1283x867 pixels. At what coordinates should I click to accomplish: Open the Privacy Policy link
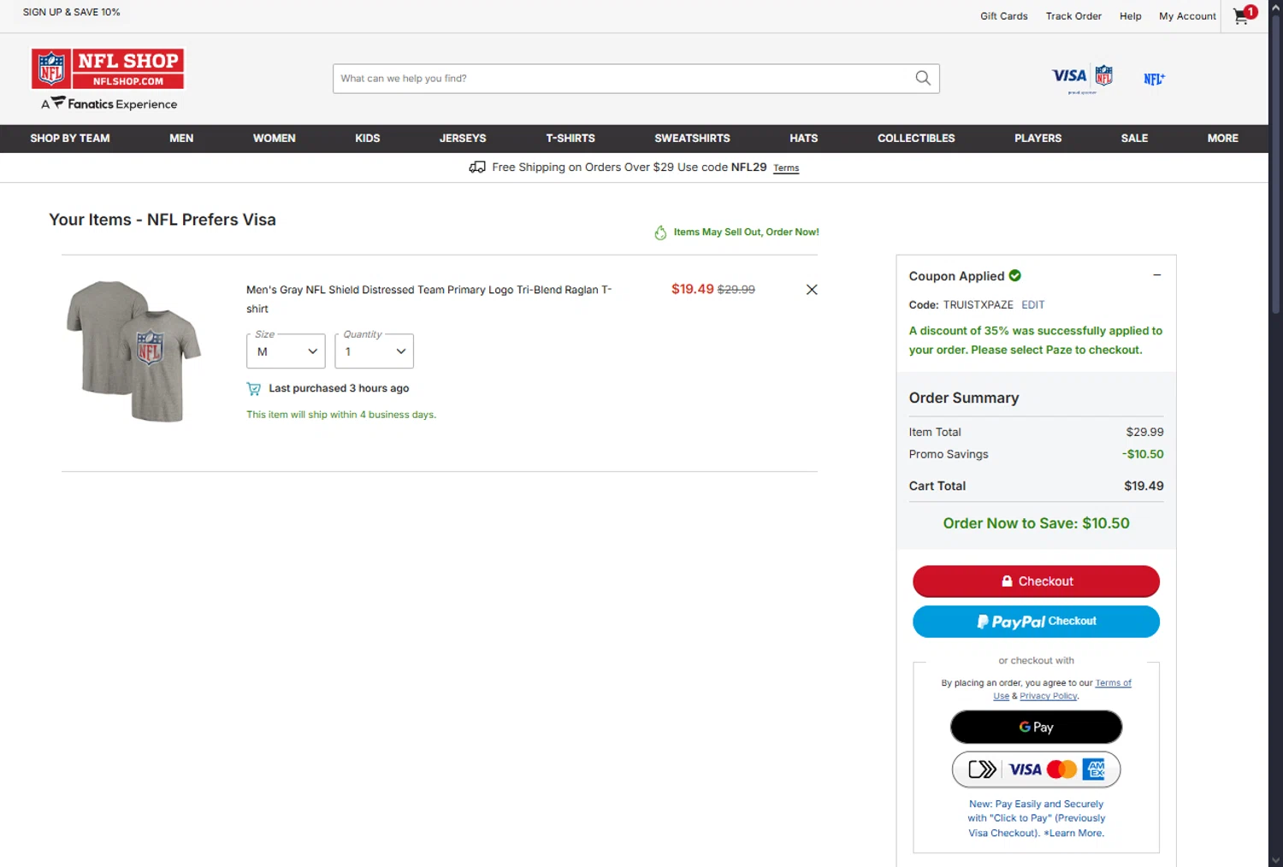1049,696
